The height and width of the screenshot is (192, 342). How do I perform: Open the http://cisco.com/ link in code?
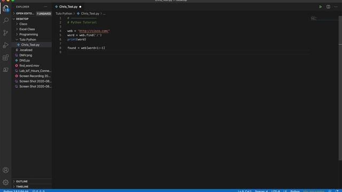(x=94, y=31)
